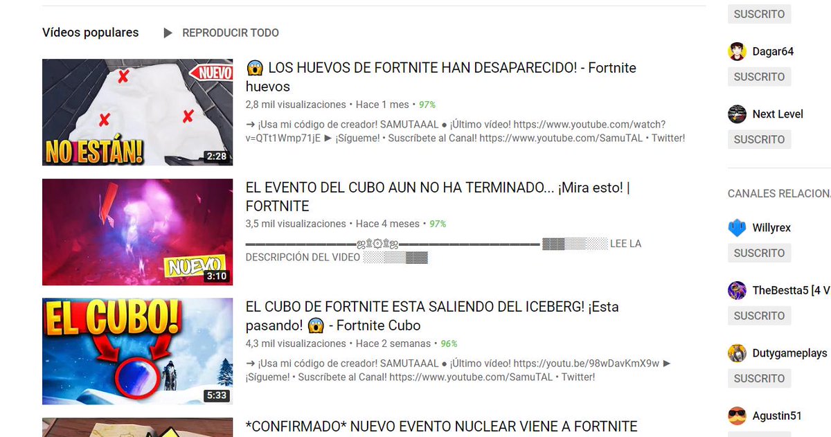Click SUSCRITO button under Willyrex
Viewport: 831px width, 437px height.
point(759,253)
